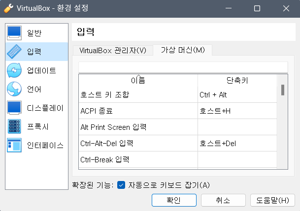Open 도움말(H) help button
300x211 pixels.
[272, 200]
